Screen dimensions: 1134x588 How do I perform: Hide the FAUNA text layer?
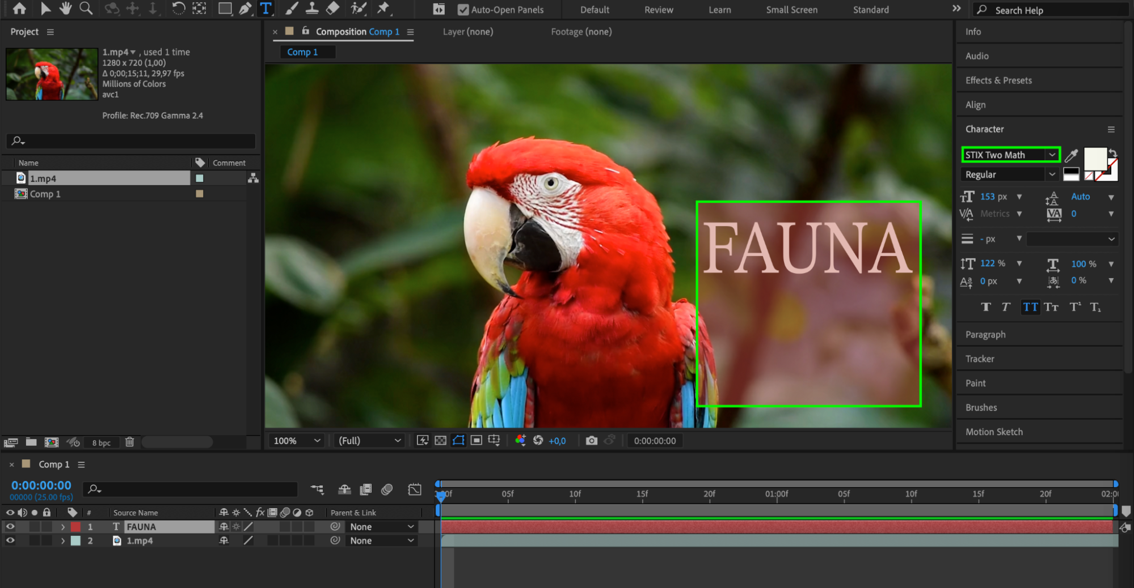10,527
